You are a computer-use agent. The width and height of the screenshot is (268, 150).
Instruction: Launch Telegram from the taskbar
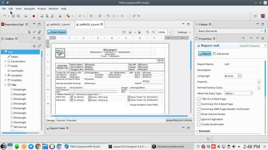[x=31, y=146]
